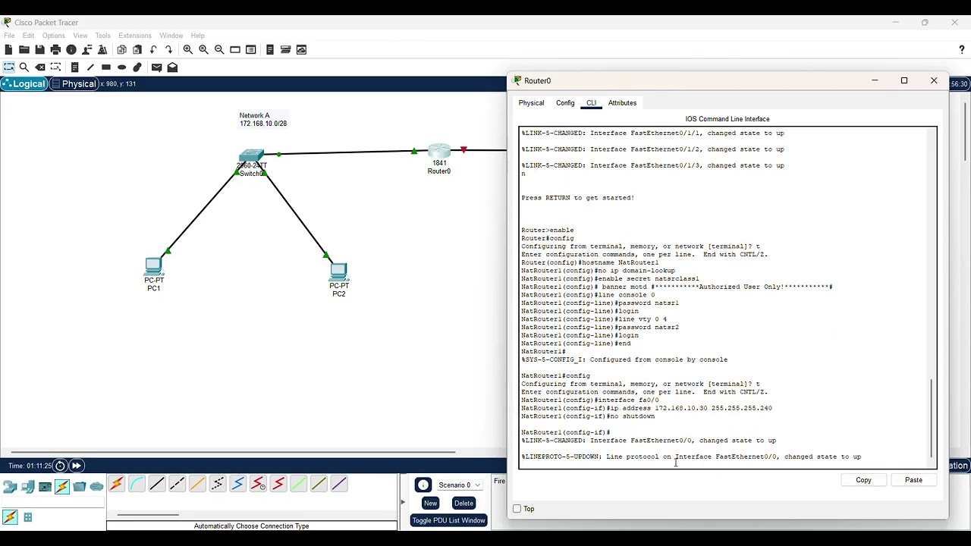The image size is (971, 546).
Task: Pick the automatic lightning-bolt connection type
Action: (116, 484)
